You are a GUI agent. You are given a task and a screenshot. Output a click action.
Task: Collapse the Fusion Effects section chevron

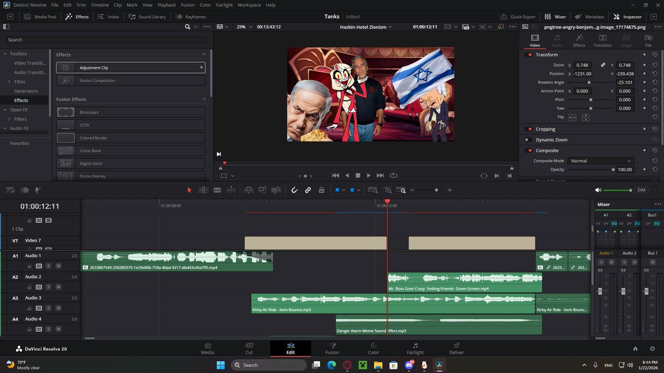click(204, 99)
